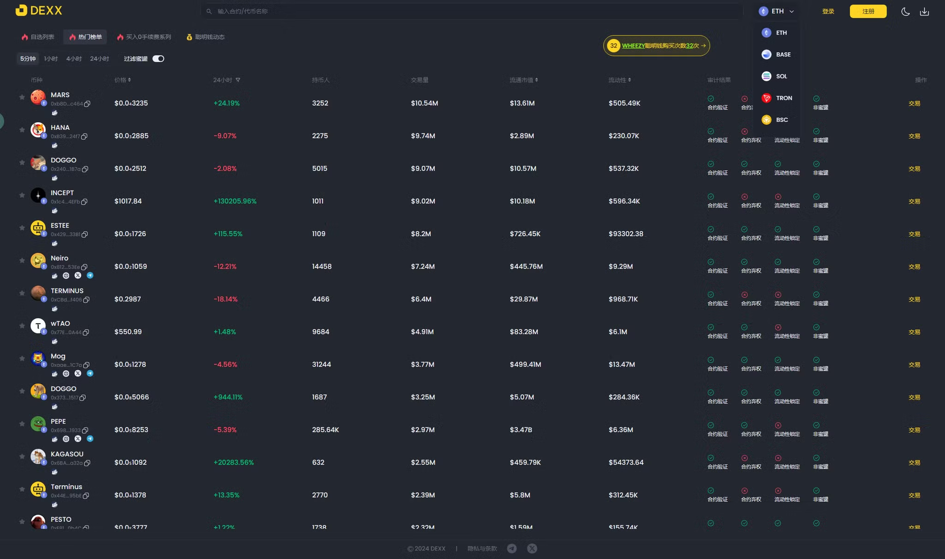Open PEPE's website globe icon
Viewport: 945px width, 559px height.
[x=66, y=439]
